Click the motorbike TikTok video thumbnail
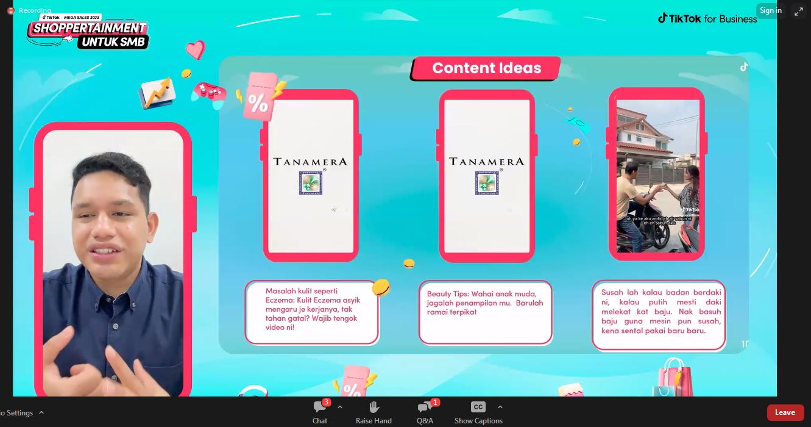 pos(657,176)
